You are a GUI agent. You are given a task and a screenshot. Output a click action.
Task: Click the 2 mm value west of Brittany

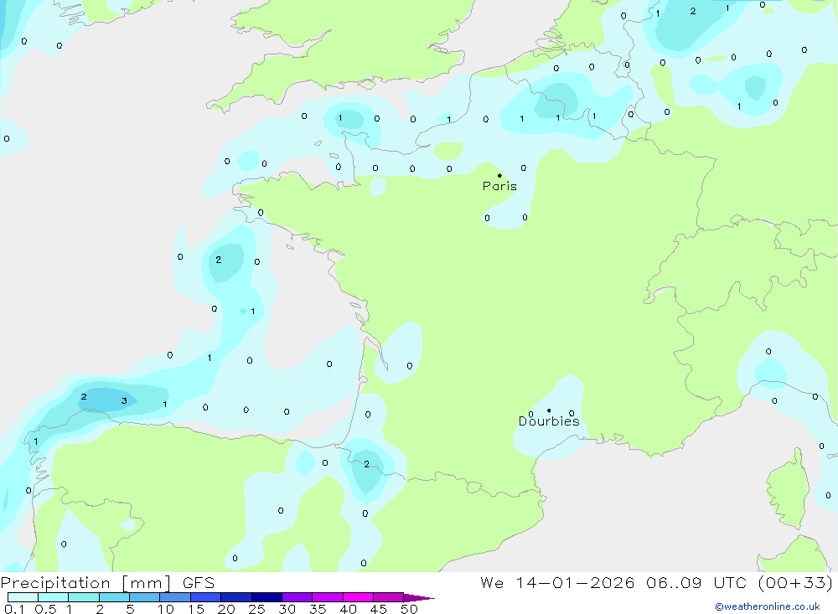click(x=218, y=260)
